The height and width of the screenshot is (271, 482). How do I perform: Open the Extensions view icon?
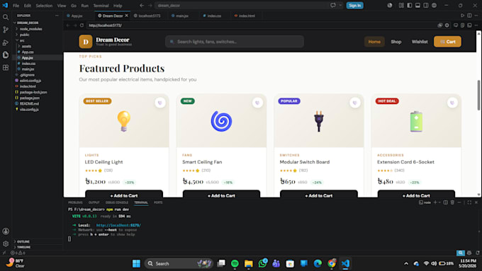click(6, 67)
